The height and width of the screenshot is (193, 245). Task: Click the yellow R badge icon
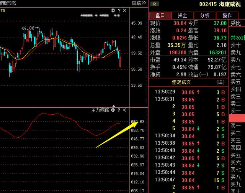pyautogui.click(x=155, y=4)
